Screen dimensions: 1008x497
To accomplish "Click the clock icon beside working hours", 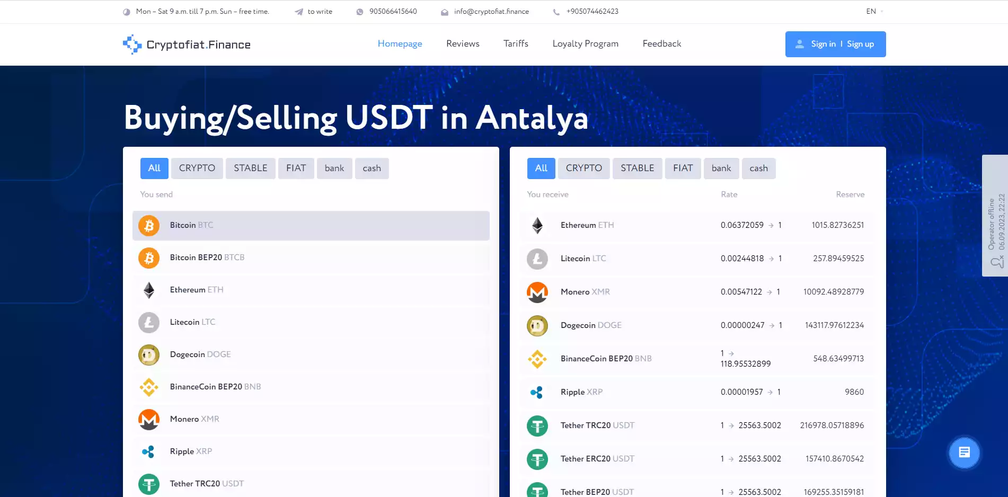I will pos(127,12).
